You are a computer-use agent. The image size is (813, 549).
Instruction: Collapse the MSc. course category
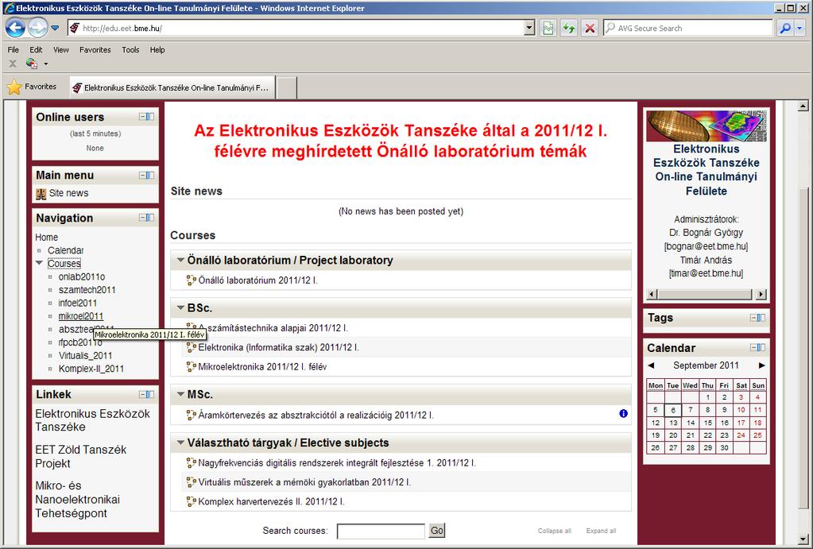click(x=180, y=394)
